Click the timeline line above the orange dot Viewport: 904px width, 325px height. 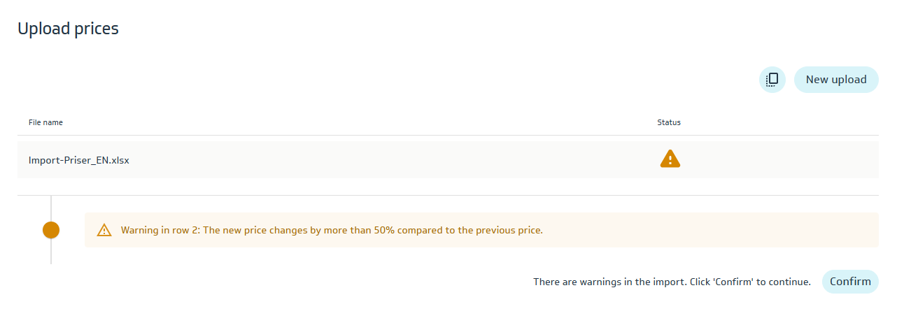tap(51, 208)
